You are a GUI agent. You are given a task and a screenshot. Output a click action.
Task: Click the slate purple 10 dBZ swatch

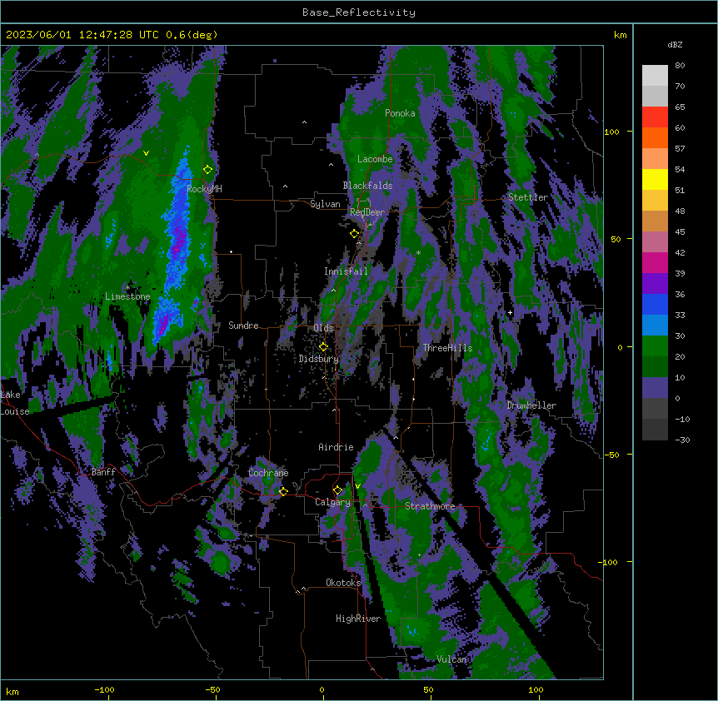click(x=655, y=388)
